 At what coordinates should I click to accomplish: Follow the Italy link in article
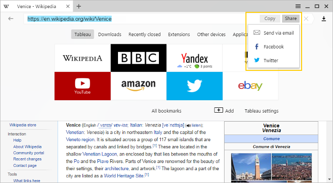tap(158, 132)
